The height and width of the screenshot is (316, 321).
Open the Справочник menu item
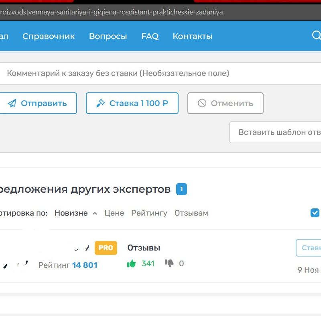[49, 36]
